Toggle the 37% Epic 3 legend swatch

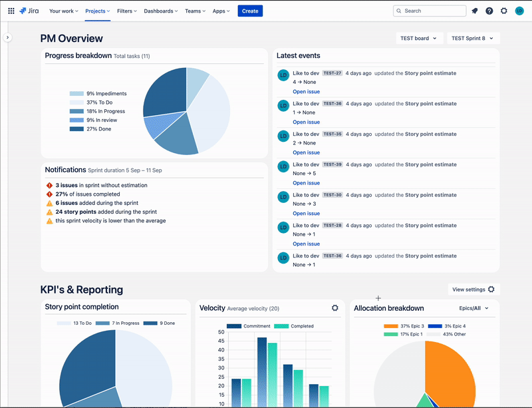tap(391, 326)
